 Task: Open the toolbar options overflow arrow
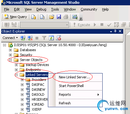pyautogui.click(x=81, y=19)
